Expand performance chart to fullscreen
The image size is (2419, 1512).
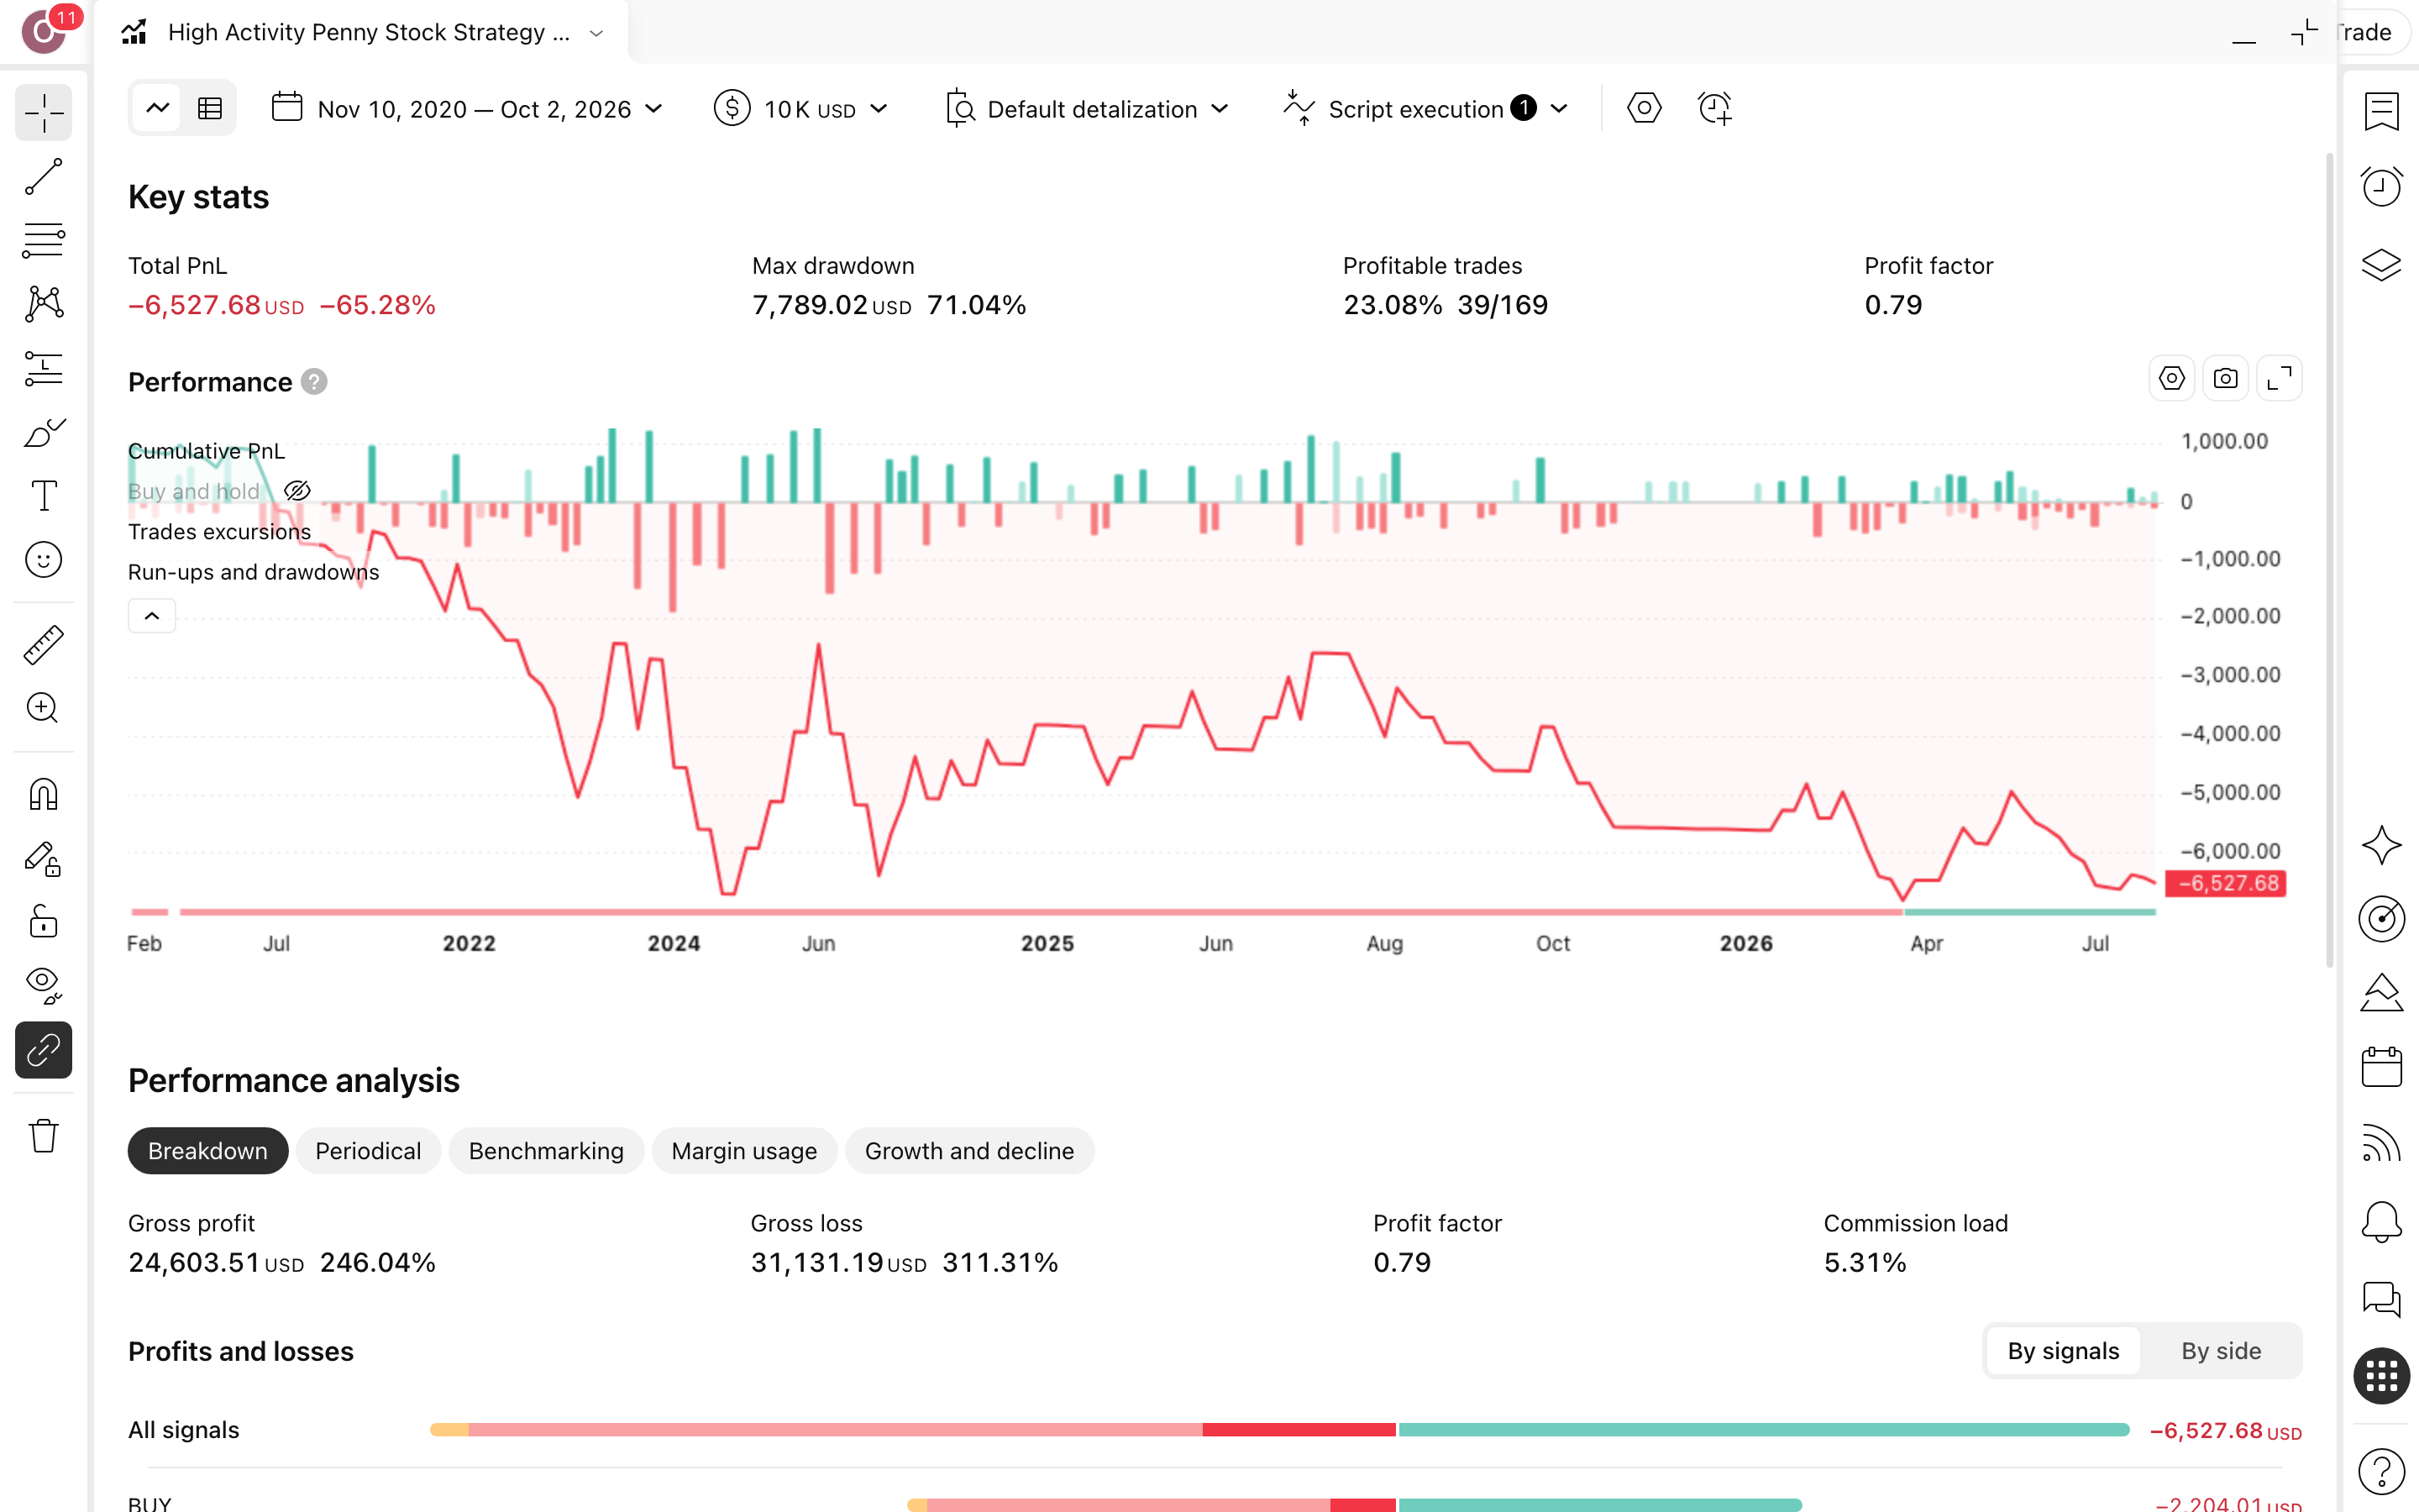coord(2279,379)
